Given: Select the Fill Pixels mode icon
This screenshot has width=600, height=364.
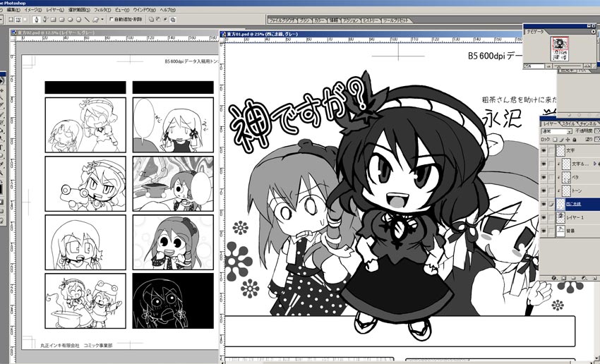Looking at the screenshot, I should tap(25, 19).
